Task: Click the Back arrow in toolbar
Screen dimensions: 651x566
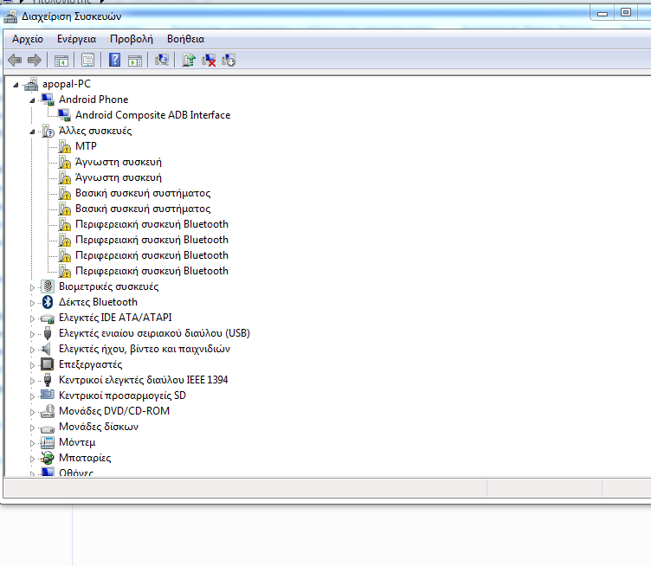Action: coord(15,60)
